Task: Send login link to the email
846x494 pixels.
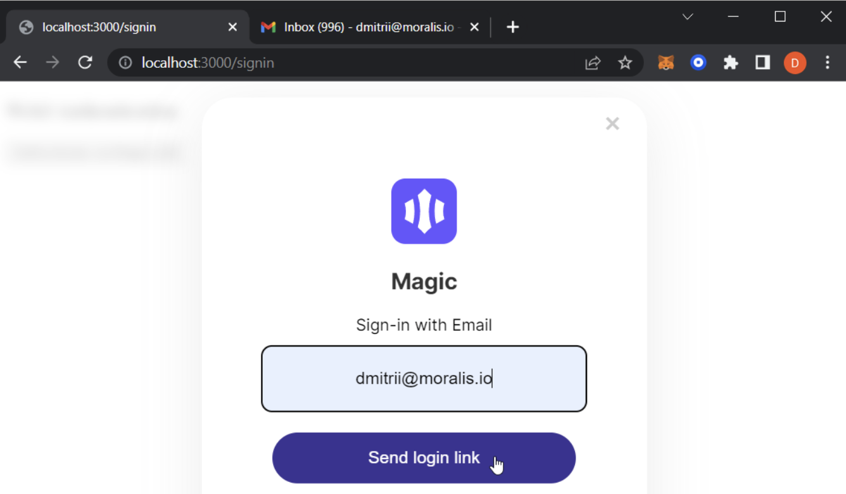Action: (x=424, y=458)
